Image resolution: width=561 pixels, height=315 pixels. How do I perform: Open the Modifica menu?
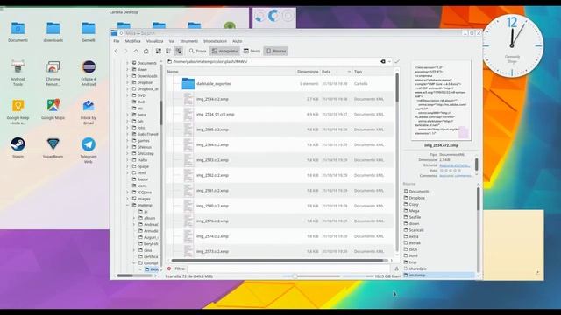click(x=132, y=41)
